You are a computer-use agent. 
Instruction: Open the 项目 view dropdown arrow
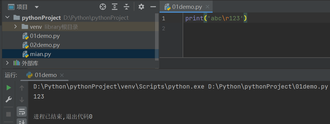tap(37, 7)
